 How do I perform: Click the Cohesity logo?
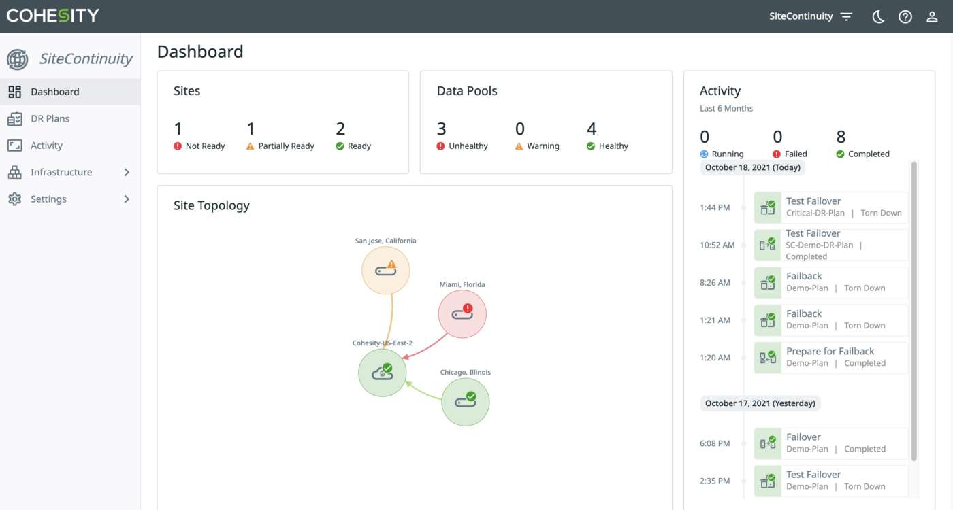coord(52,16)
